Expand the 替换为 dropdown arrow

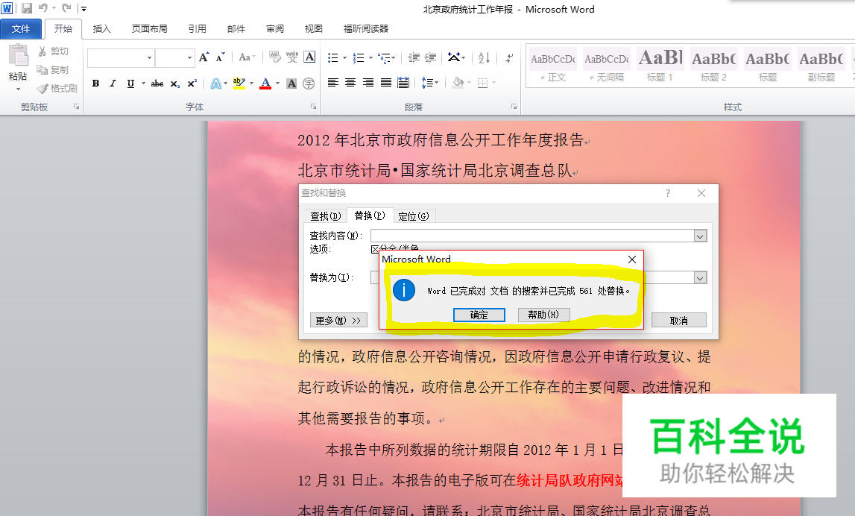coord(700,277)
